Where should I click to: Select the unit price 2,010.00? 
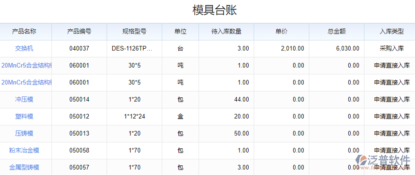click(x=292, y=48)
